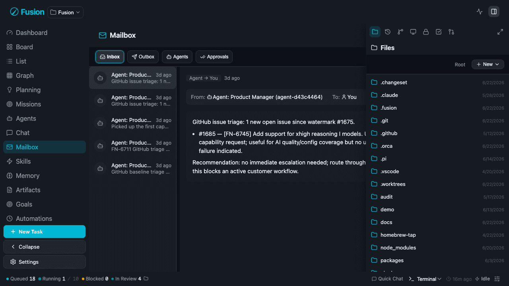Screen dimensions: 509x286
Task: Open the pull request icon tab
Action: (451, 32)
